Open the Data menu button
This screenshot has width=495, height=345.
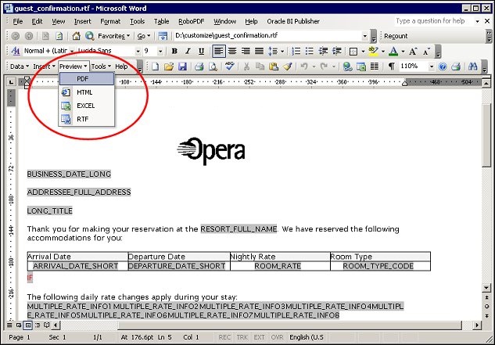[x=18, y=66]
